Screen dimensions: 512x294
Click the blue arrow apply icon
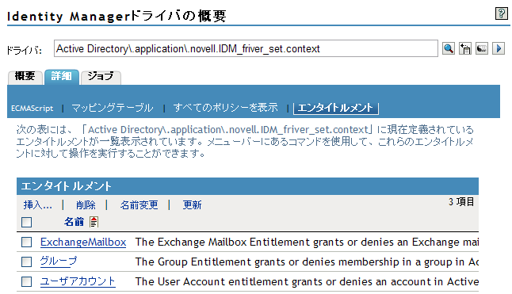499,48
